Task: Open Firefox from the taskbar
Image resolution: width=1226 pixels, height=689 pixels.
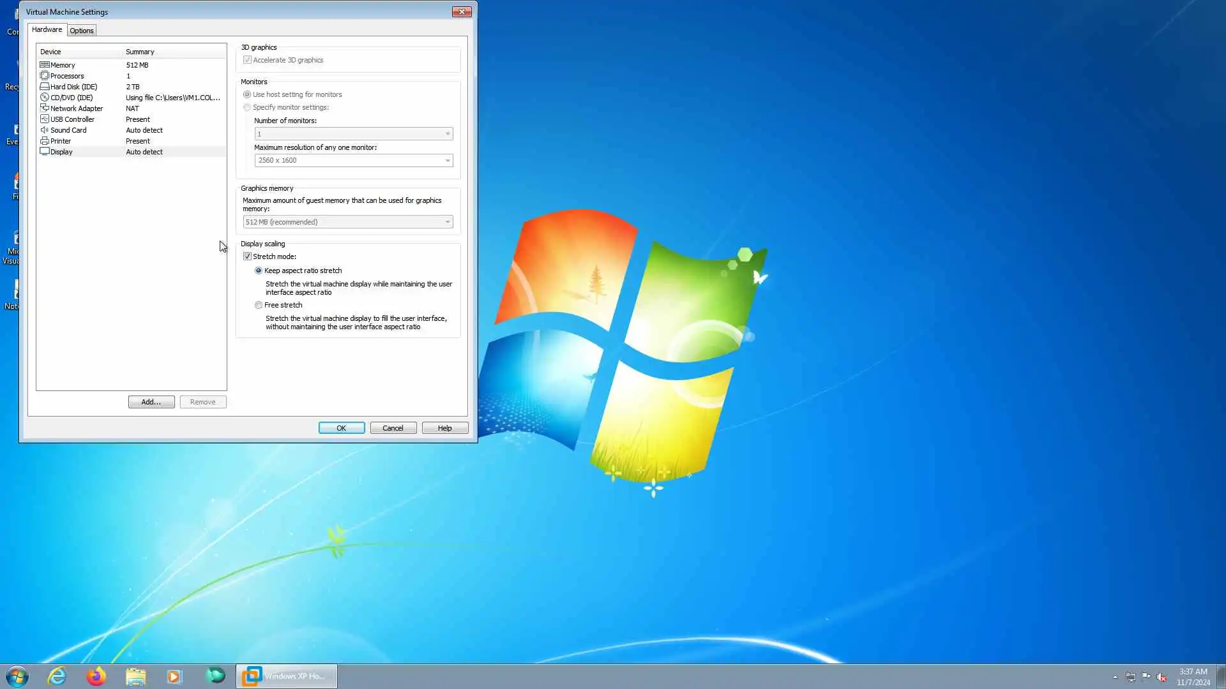Action: pyautogui.click(x=96, y=676)
